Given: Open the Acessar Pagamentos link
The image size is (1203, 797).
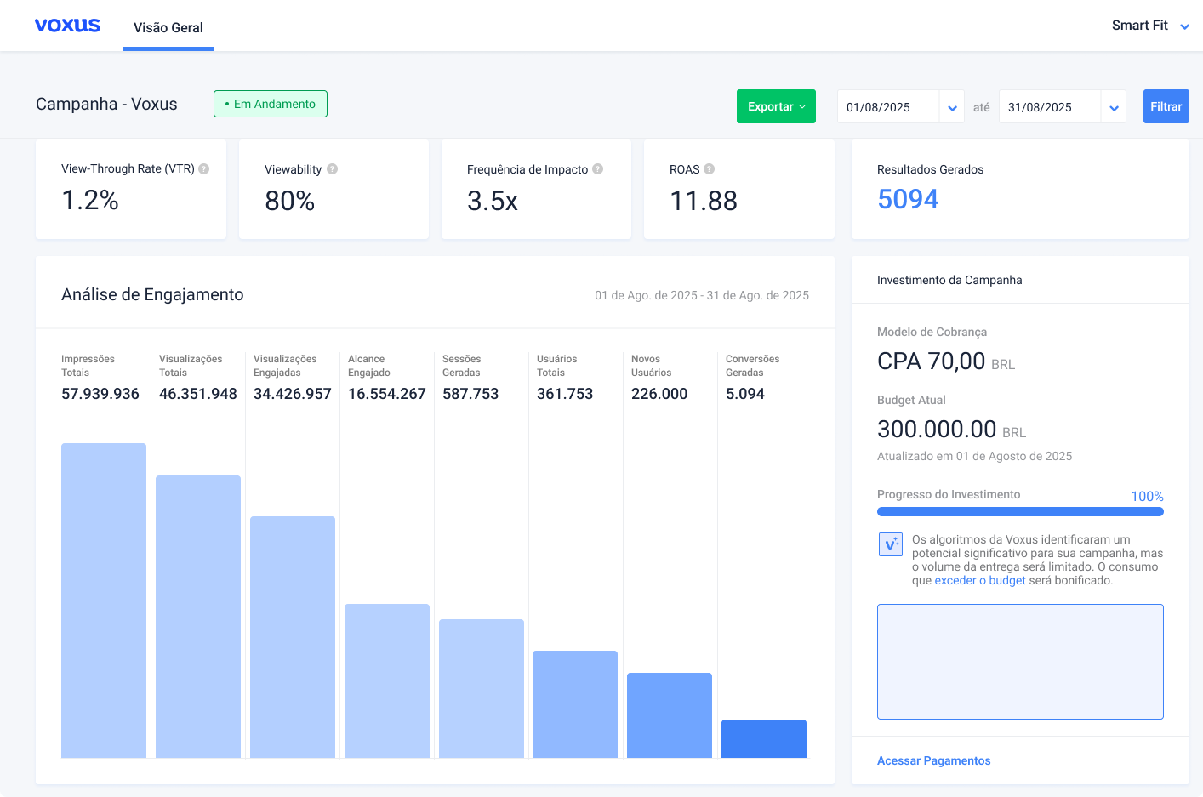Looking at the screenshot, I should (x=933, y=760).
